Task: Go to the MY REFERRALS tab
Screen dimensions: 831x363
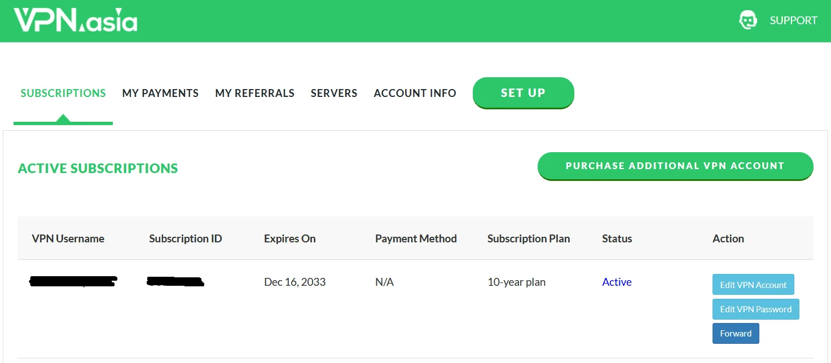Action: coord(254,93)
